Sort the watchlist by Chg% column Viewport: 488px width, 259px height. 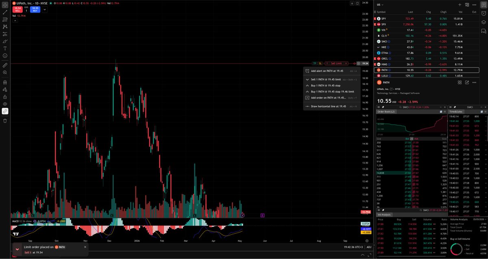pyautogui.click(x=443, y=12)
